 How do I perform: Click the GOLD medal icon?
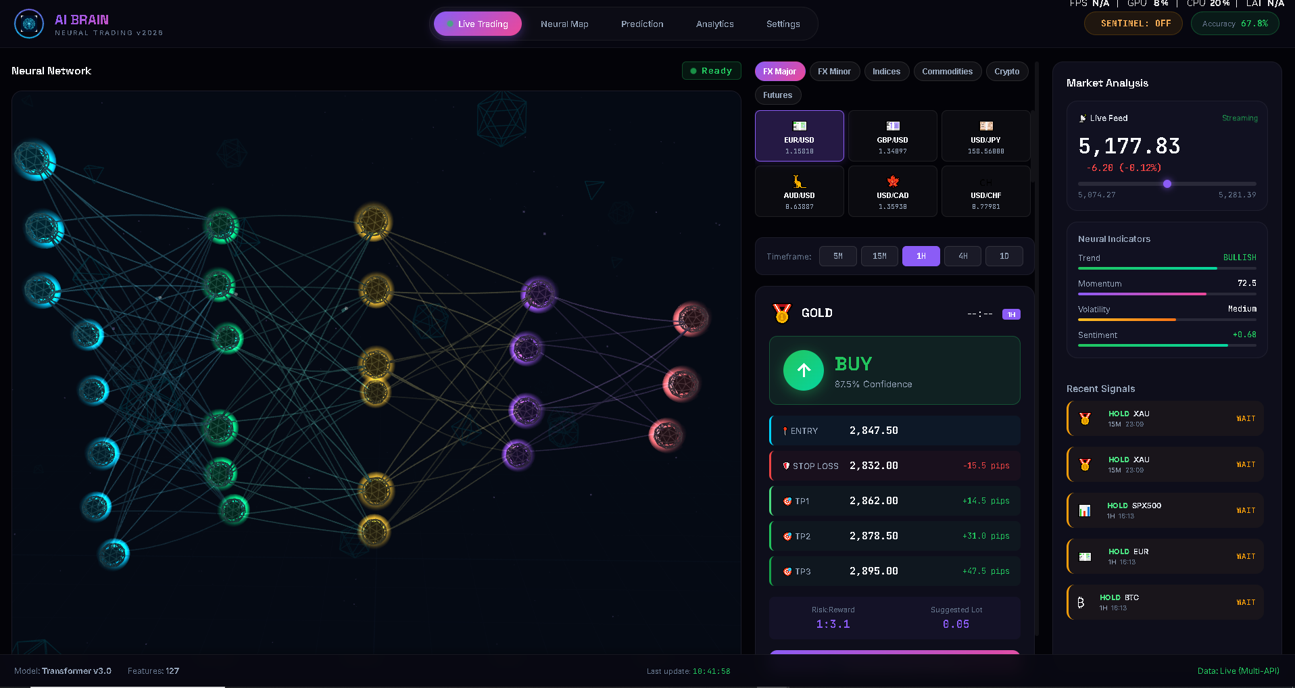(781, 314)
